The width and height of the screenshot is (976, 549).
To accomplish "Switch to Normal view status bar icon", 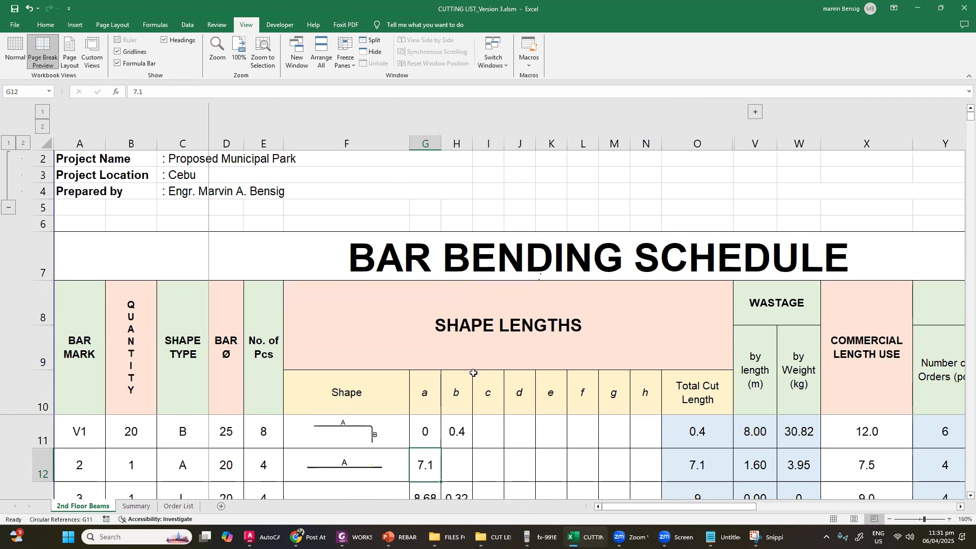I will click(834, 520).
